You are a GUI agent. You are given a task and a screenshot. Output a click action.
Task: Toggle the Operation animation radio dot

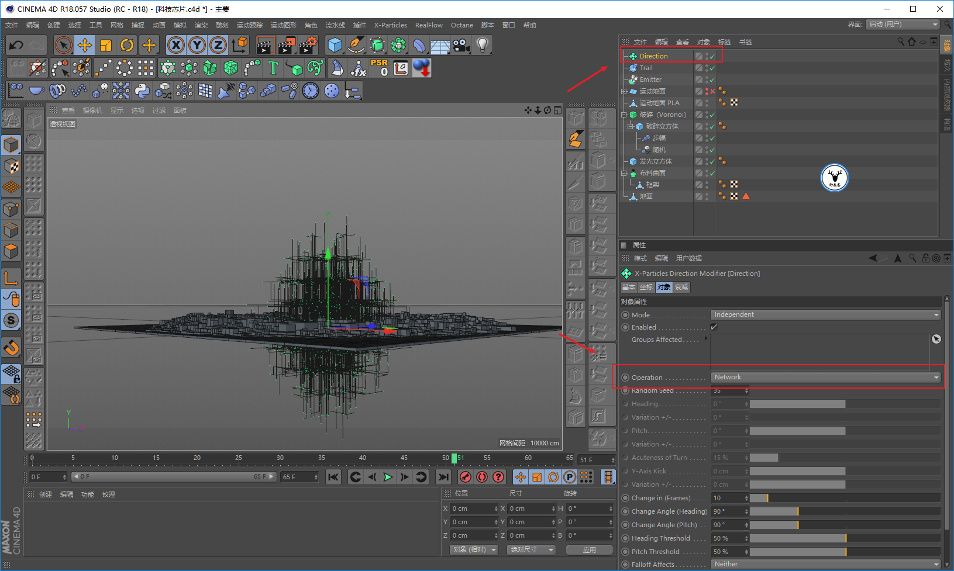[625, 378]
